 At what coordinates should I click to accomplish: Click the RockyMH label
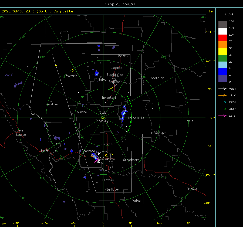[71, 76]
